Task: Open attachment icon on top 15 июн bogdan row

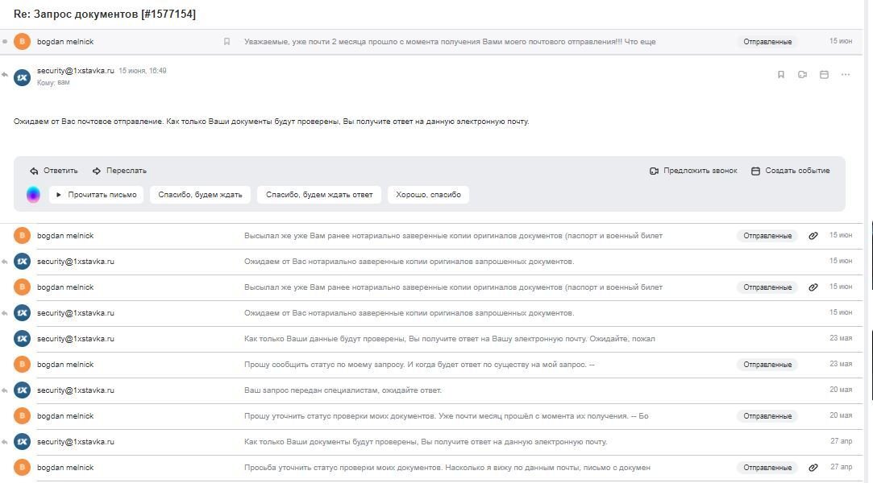Action: click(813, 236)
